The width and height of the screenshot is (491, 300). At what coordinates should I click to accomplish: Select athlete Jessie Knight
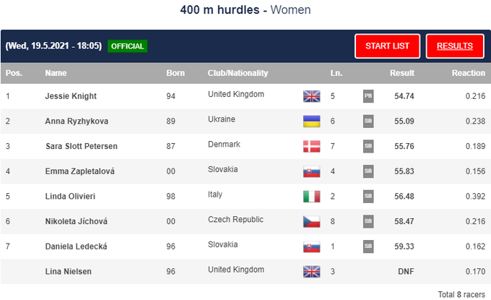pos(71,96)
